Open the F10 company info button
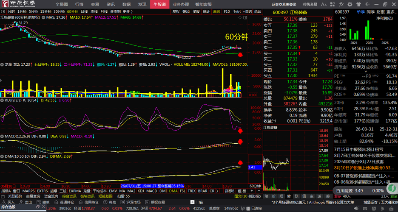The height and width of the screenshot is (212, 398). 227,11
